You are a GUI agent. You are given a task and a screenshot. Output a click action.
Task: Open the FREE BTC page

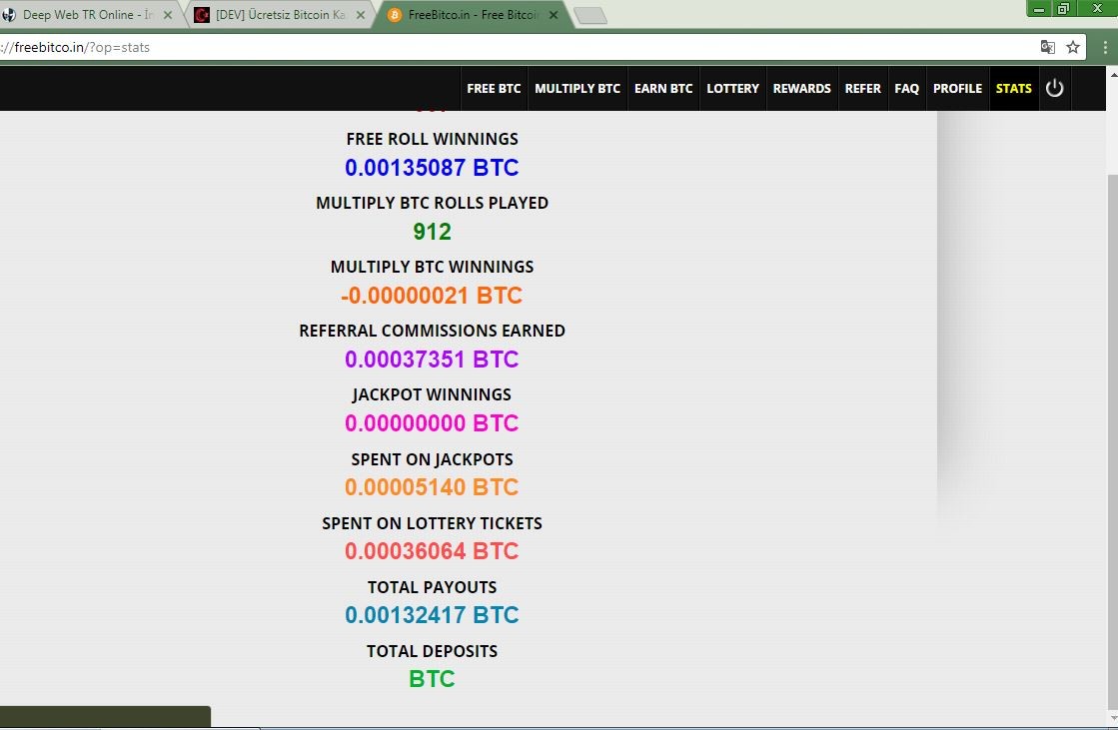tap(495, 89)
